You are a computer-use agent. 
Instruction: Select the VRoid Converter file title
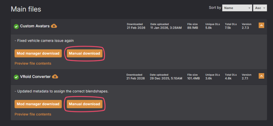[x=35, y=77]
